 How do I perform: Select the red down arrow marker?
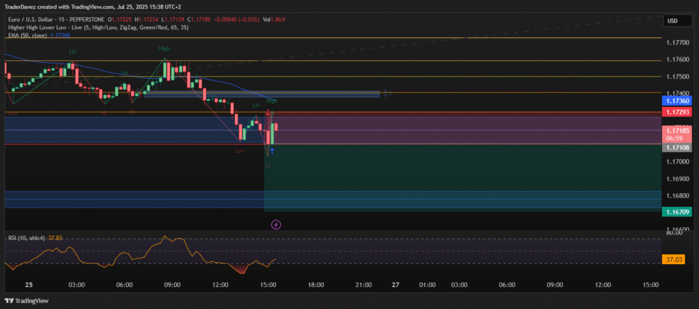pos(268,113)
